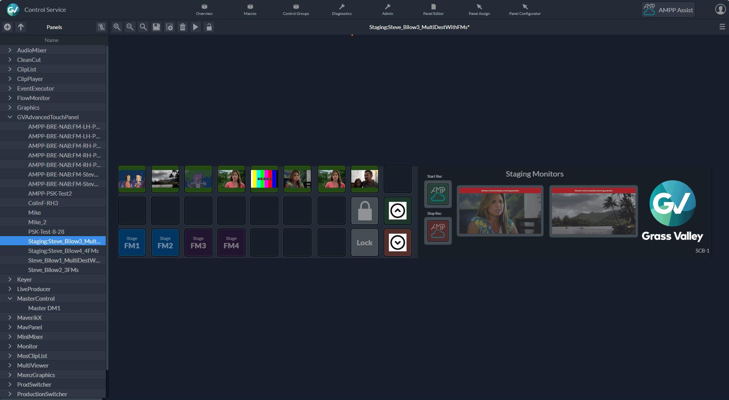
Task: Collapse the GVAdvancedTouchPanel node
Action: [10, 117]
